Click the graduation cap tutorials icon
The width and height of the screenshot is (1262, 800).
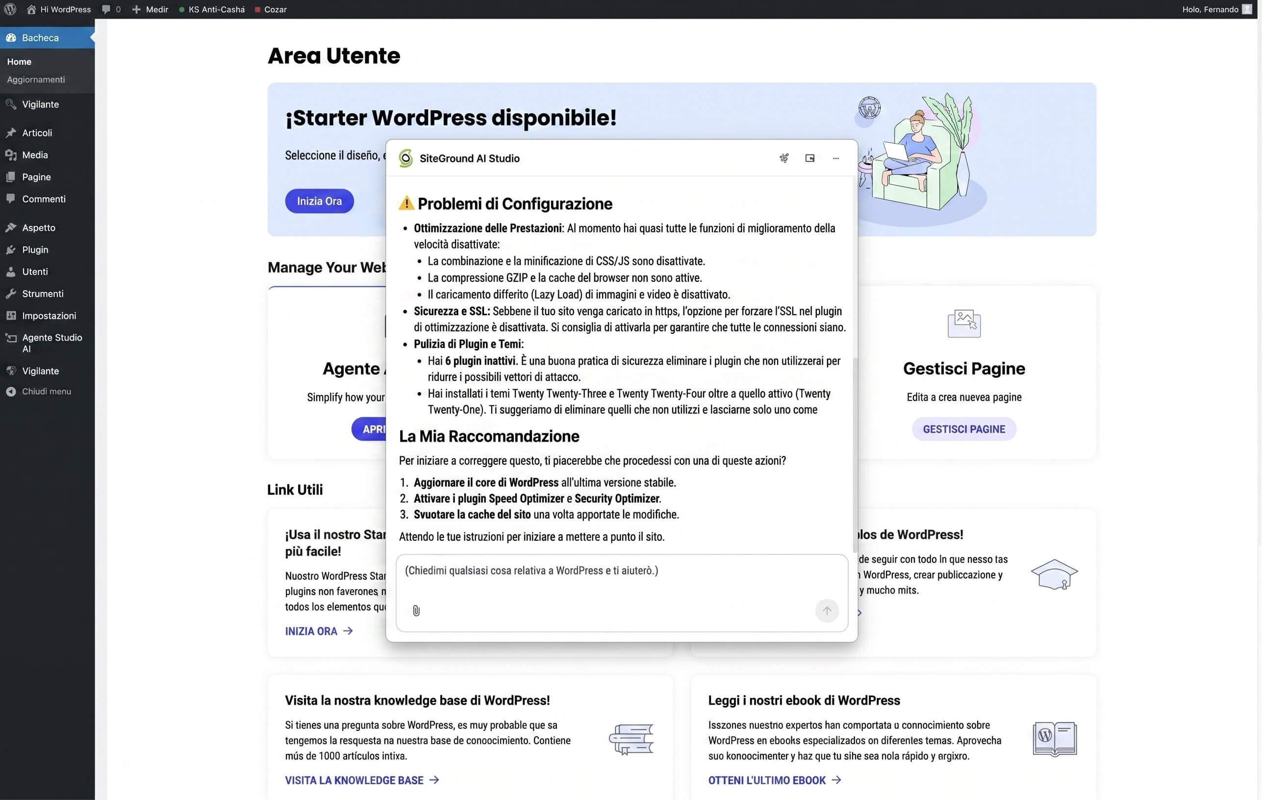pyautogui.click(x=1054, y=575)
